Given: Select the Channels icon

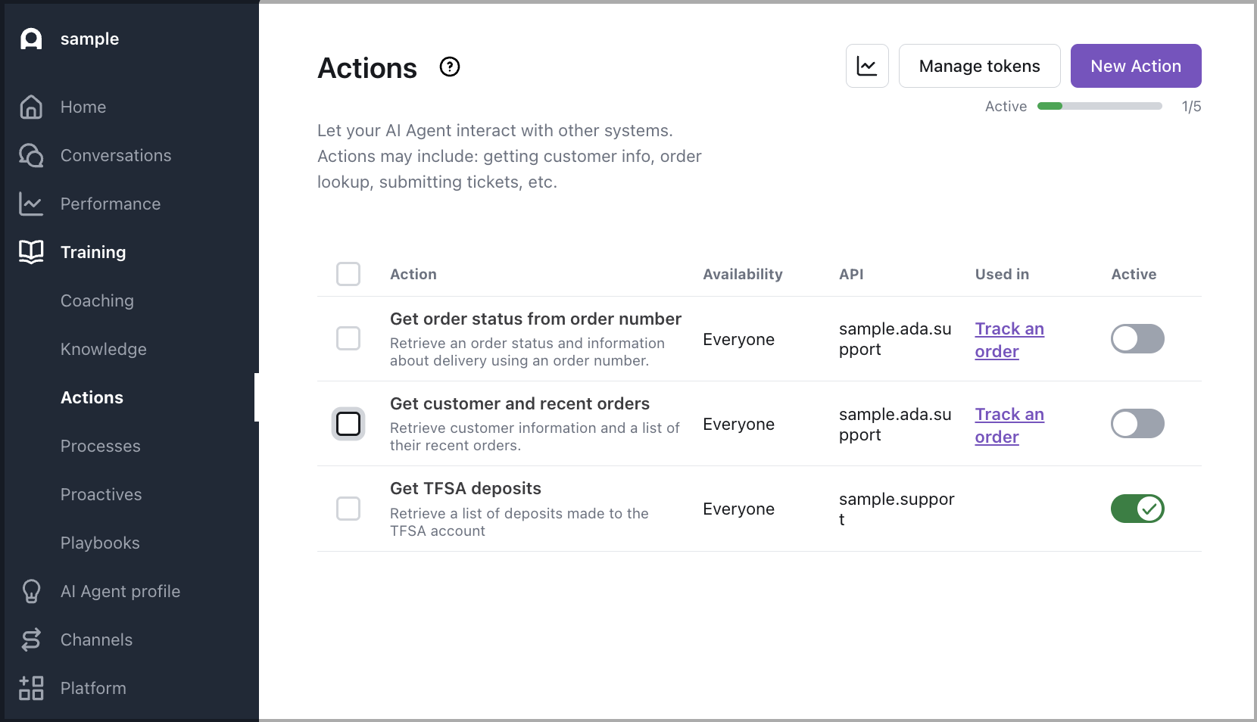Looking at the screenshot, I should pos(31,640).
